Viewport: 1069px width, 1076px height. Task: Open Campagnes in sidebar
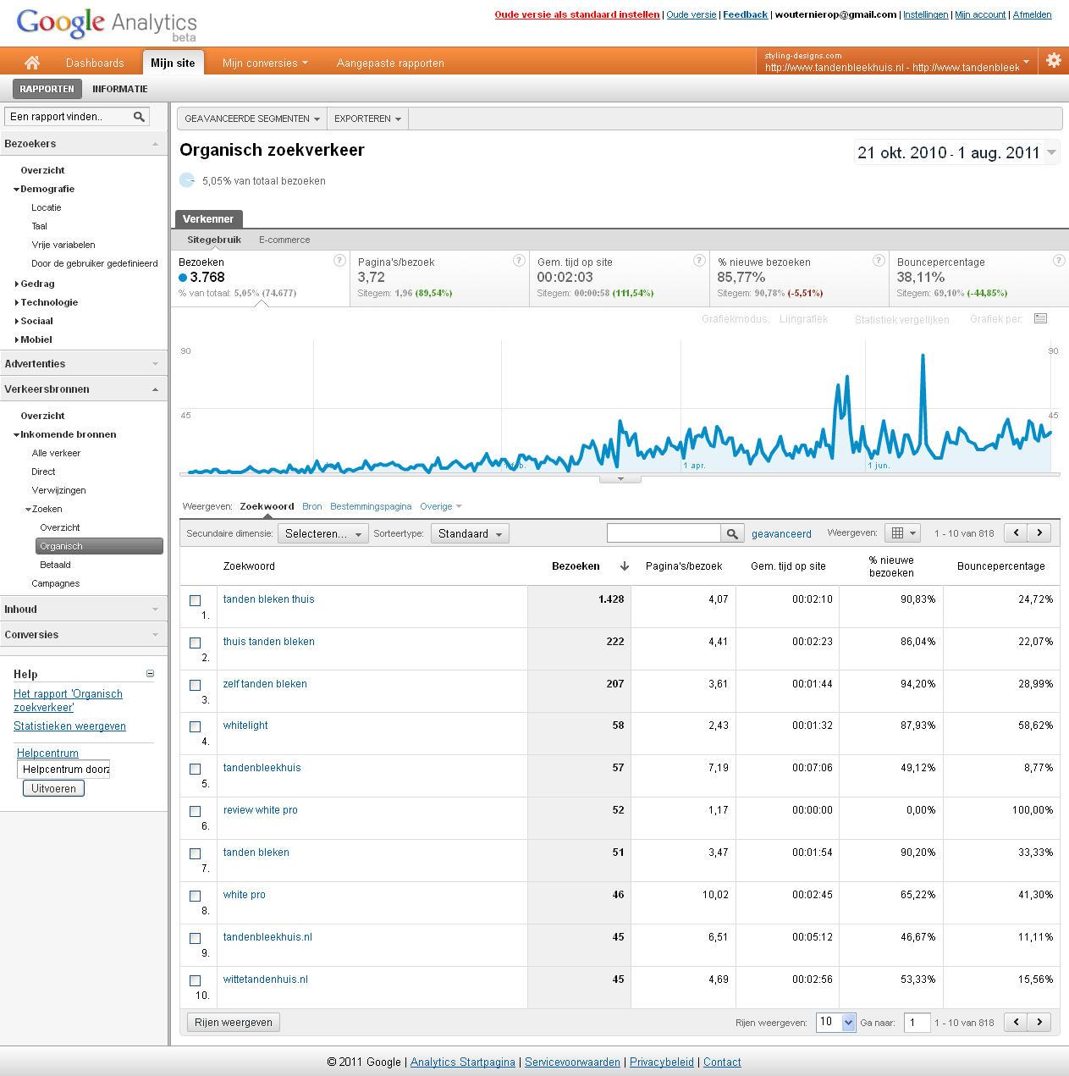pos(56,583)
